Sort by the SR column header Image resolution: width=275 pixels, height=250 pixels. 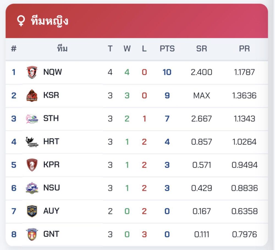tap(202, 49)
